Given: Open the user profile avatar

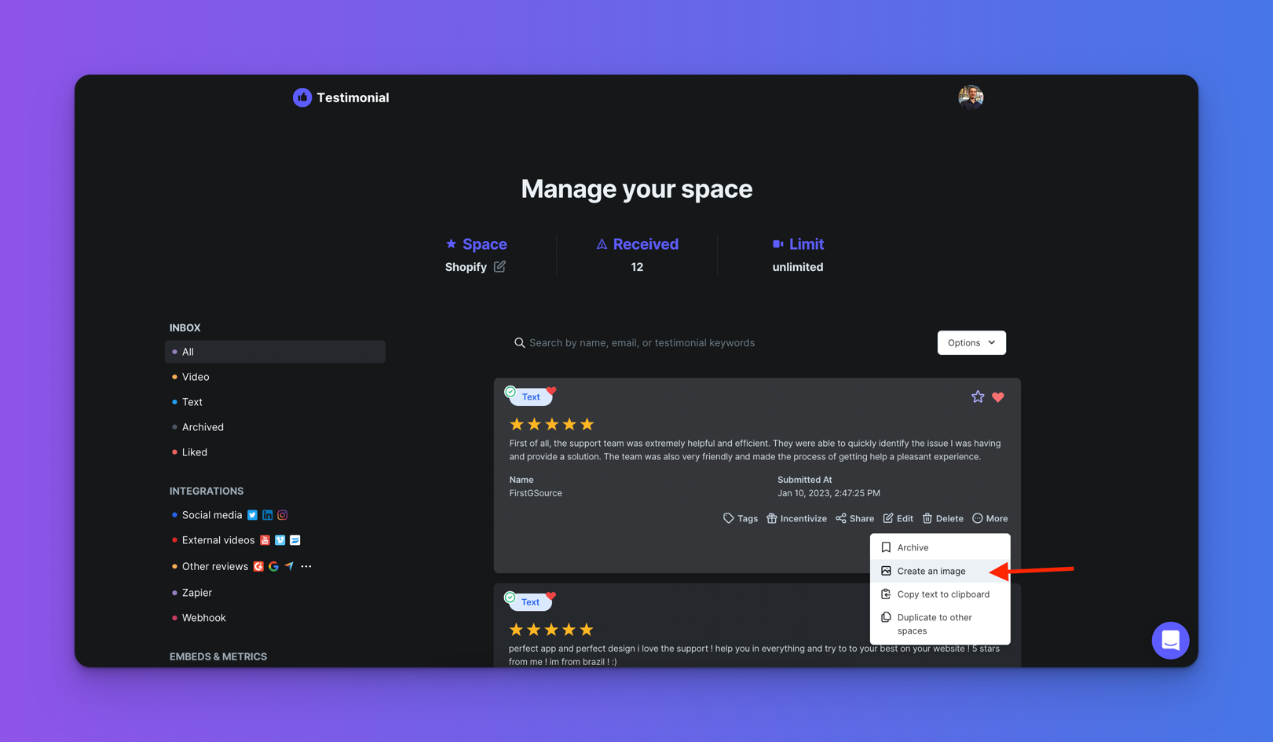Looking at the screenshot, I should click(x=971, y=97).
